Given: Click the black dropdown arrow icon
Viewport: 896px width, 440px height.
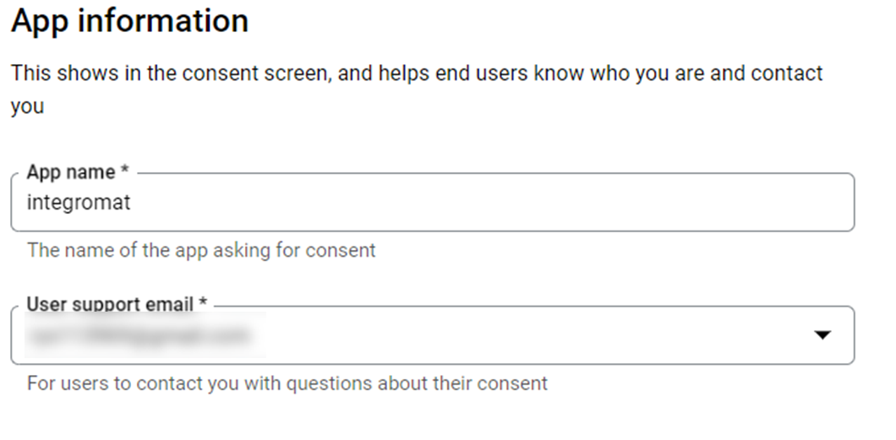Looking at the screenshot, I should [x=822, y=335].
